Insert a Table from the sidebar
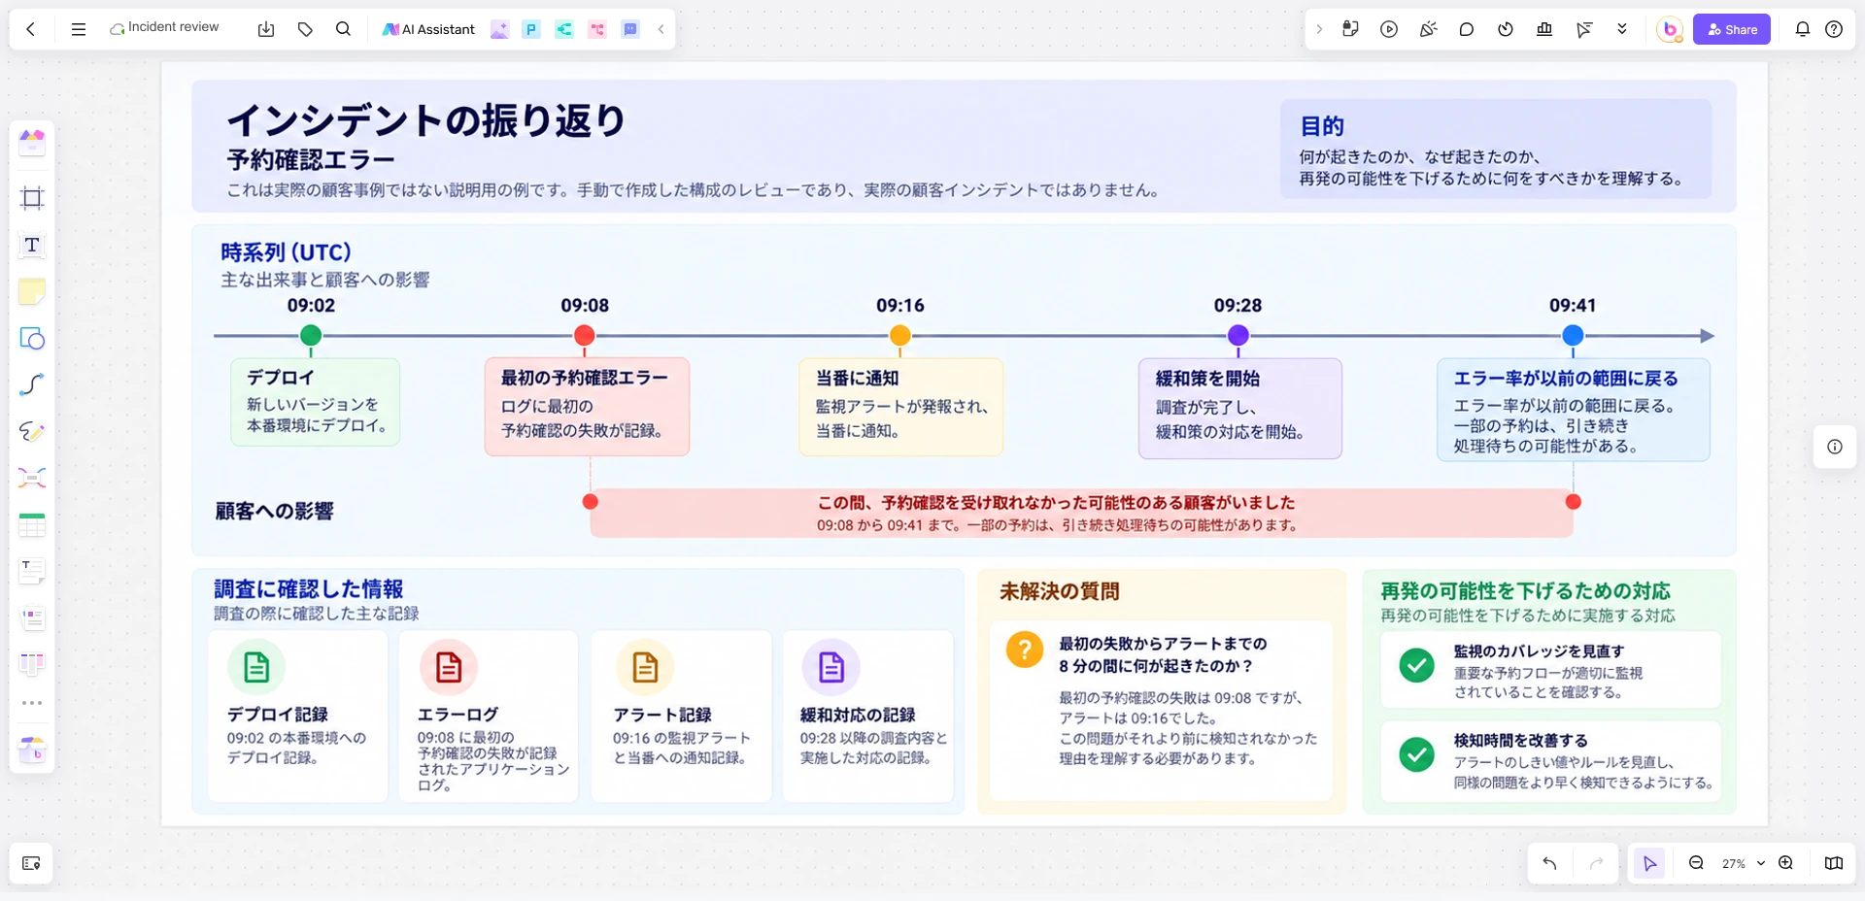 click(x=32, y=524)
